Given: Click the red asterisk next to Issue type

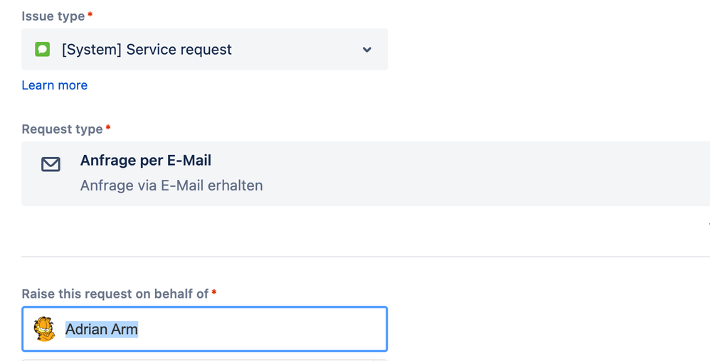Looking at the screenshot, I should 90,15.
